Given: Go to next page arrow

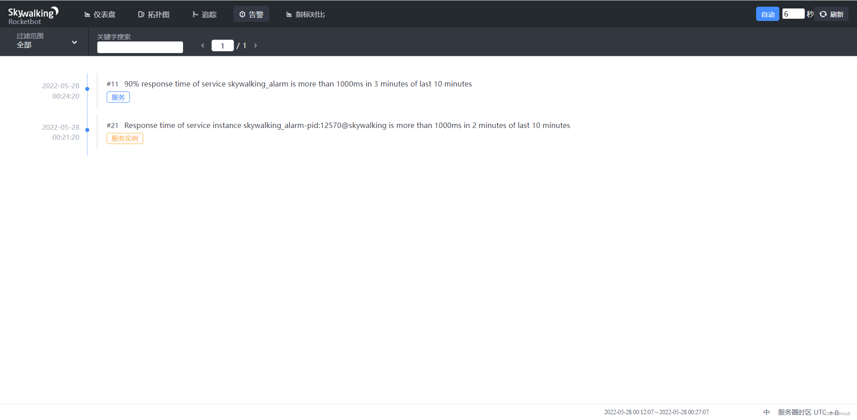Looking at the screenshot, I should (x=255, y=45).
